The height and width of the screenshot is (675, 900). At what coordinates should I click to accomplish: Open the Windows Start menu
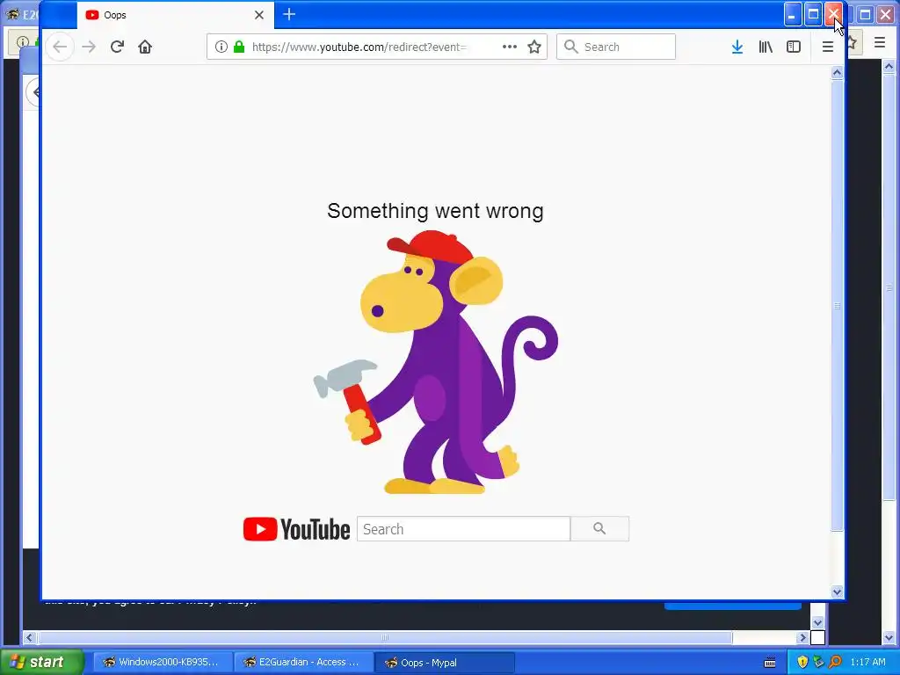tap(41, 662)
